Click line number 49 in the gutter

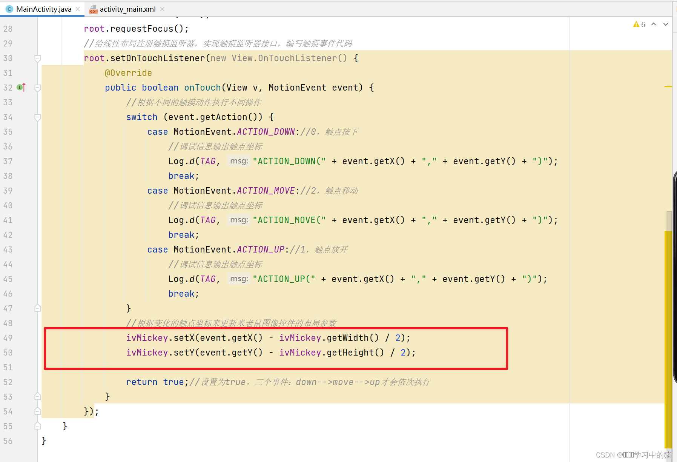(x=8, y=338)
